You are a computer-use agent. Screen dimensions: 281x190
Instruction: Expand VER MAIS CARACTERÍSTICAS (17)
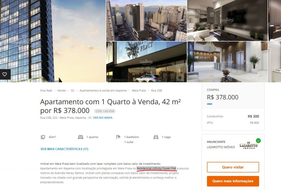click(64, 149)
